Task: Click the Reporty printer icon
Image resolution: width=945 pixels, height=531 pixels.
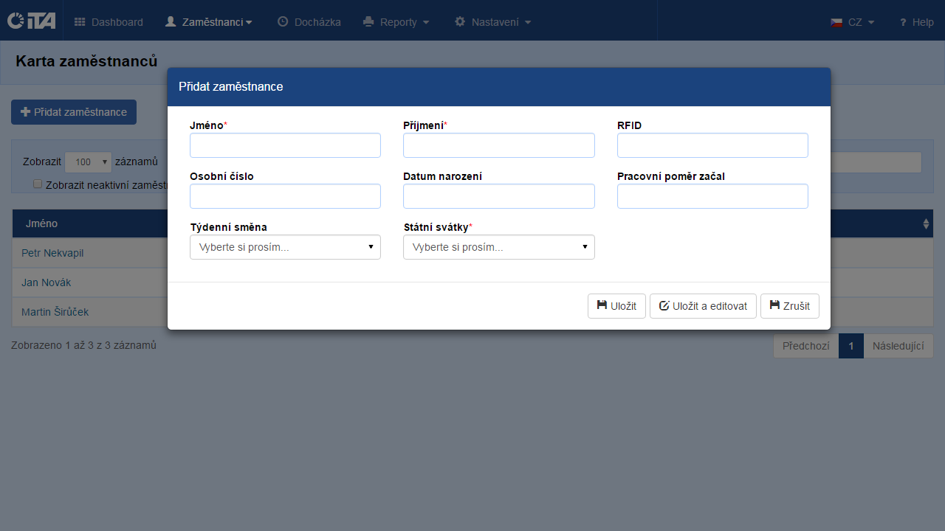Action: [368, 22]
